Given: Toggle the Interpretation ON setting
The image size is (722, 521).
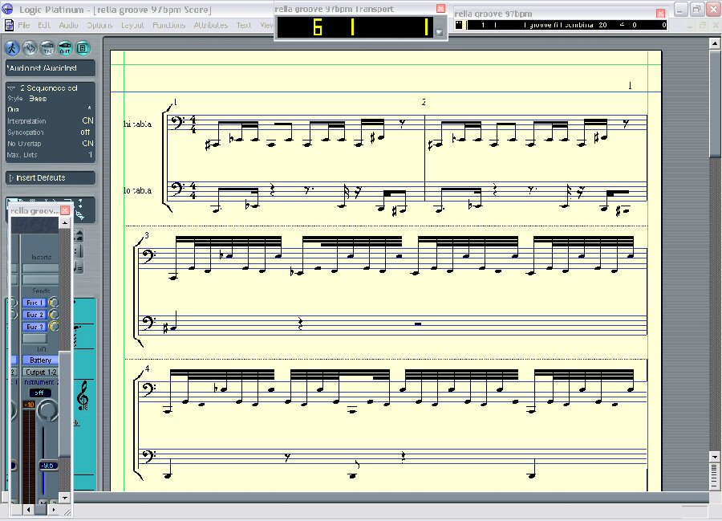Looking at the screenshot, I should pyautogui.click(x=87, y=121).
